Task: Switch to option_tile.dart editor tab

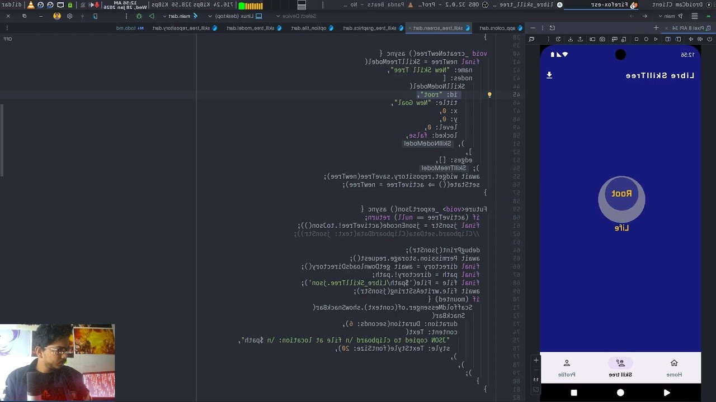Action: point(312,28)
